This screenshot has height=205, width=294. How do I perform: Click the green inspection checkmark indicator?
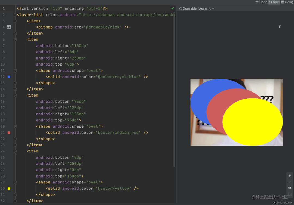point(172,8)
